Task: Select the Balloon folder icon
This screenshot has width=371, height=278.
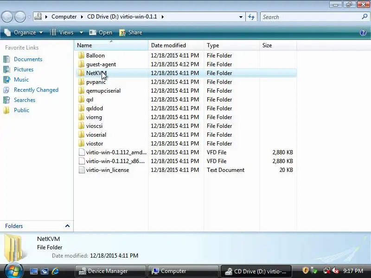Action: coord(81,56)
